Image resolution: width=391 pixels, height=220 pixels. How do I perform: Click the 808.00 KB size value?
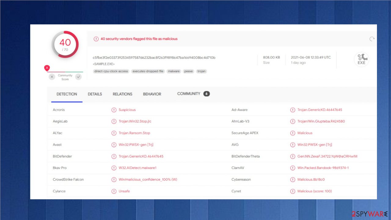coord(272,57)
